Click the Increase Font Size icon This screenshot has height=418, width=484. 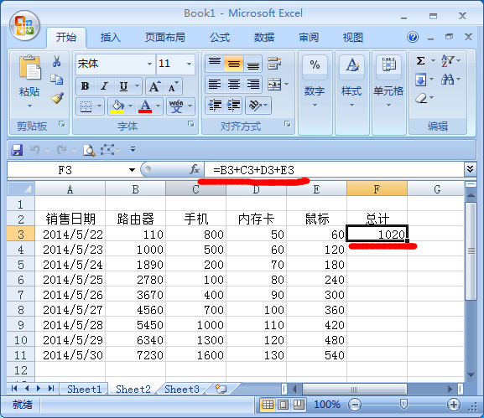pos(154,86)
